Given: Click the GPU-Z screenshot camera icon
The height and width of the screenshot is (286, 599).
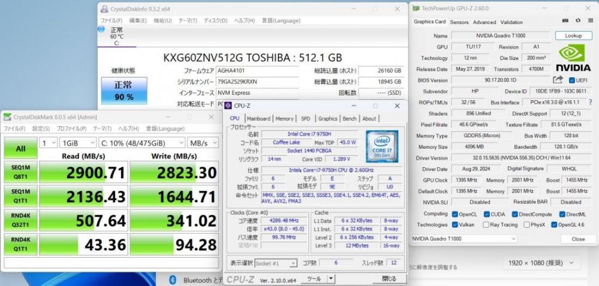Looking at the screenshot, I should click(x=565, y=20).
